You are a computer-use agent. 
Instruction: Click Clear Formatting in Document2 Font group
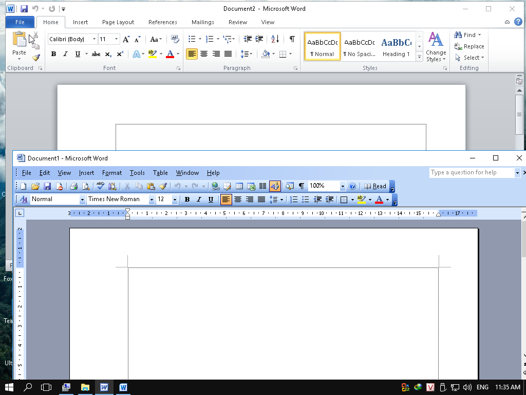175,39
